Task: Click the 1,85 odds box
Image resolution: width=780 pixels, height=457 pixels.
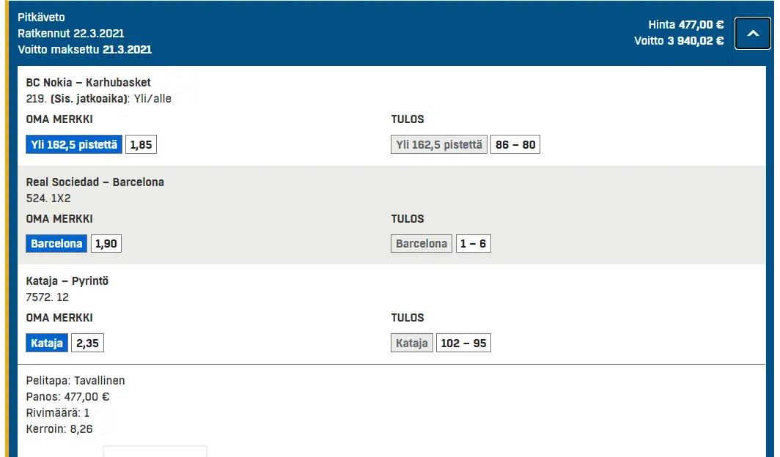Action: pyautogui.click(x=141, y=144)
